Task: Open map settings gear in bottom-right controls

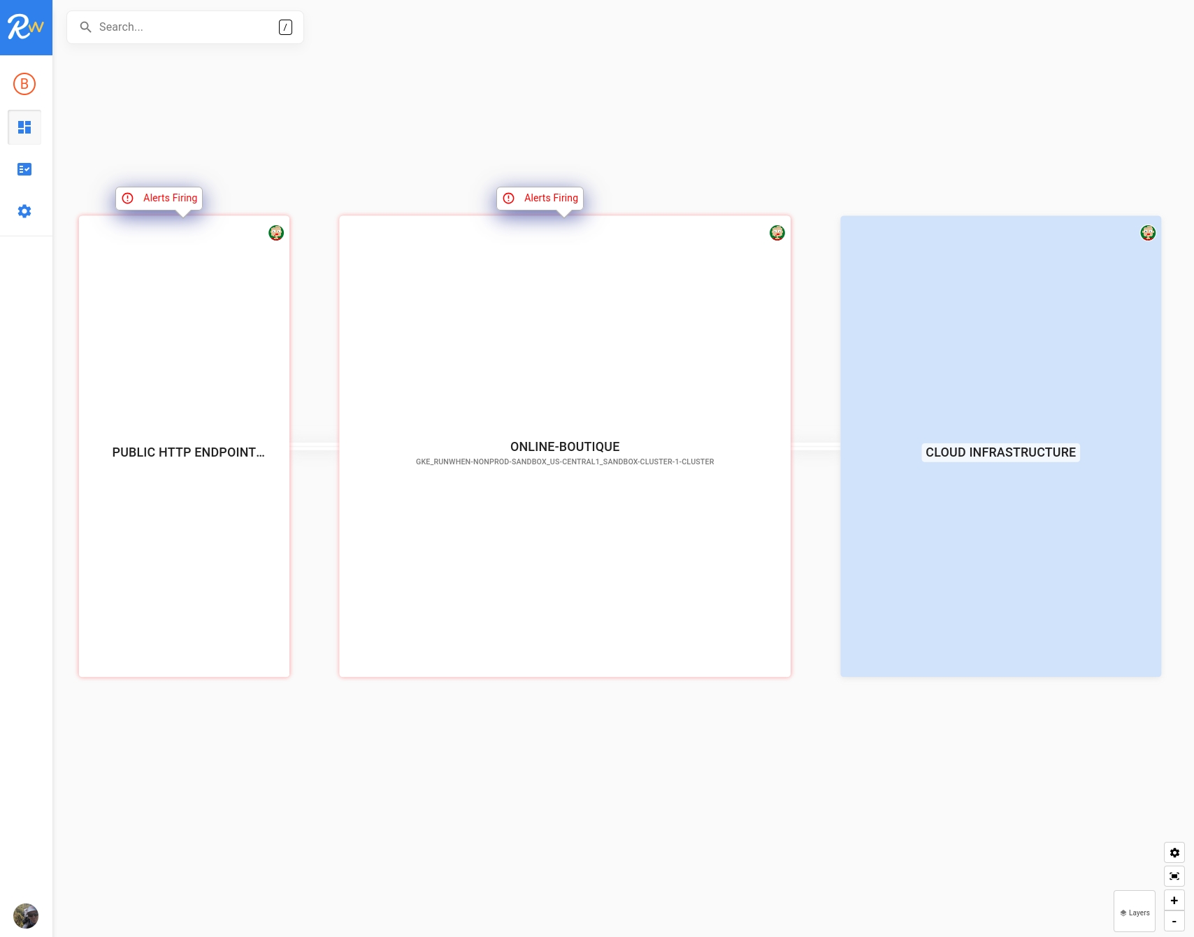Action: click(1174, 852)
